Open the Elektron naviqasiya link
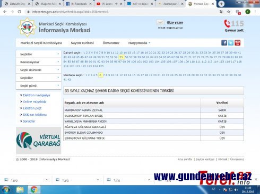Viewport: 260px width, 194px height. pos(37,95)
